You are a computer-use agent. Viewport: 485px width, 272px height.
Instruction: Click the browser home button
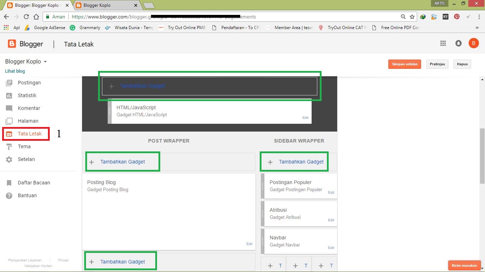pyautogui.click(x=36, y=17)
